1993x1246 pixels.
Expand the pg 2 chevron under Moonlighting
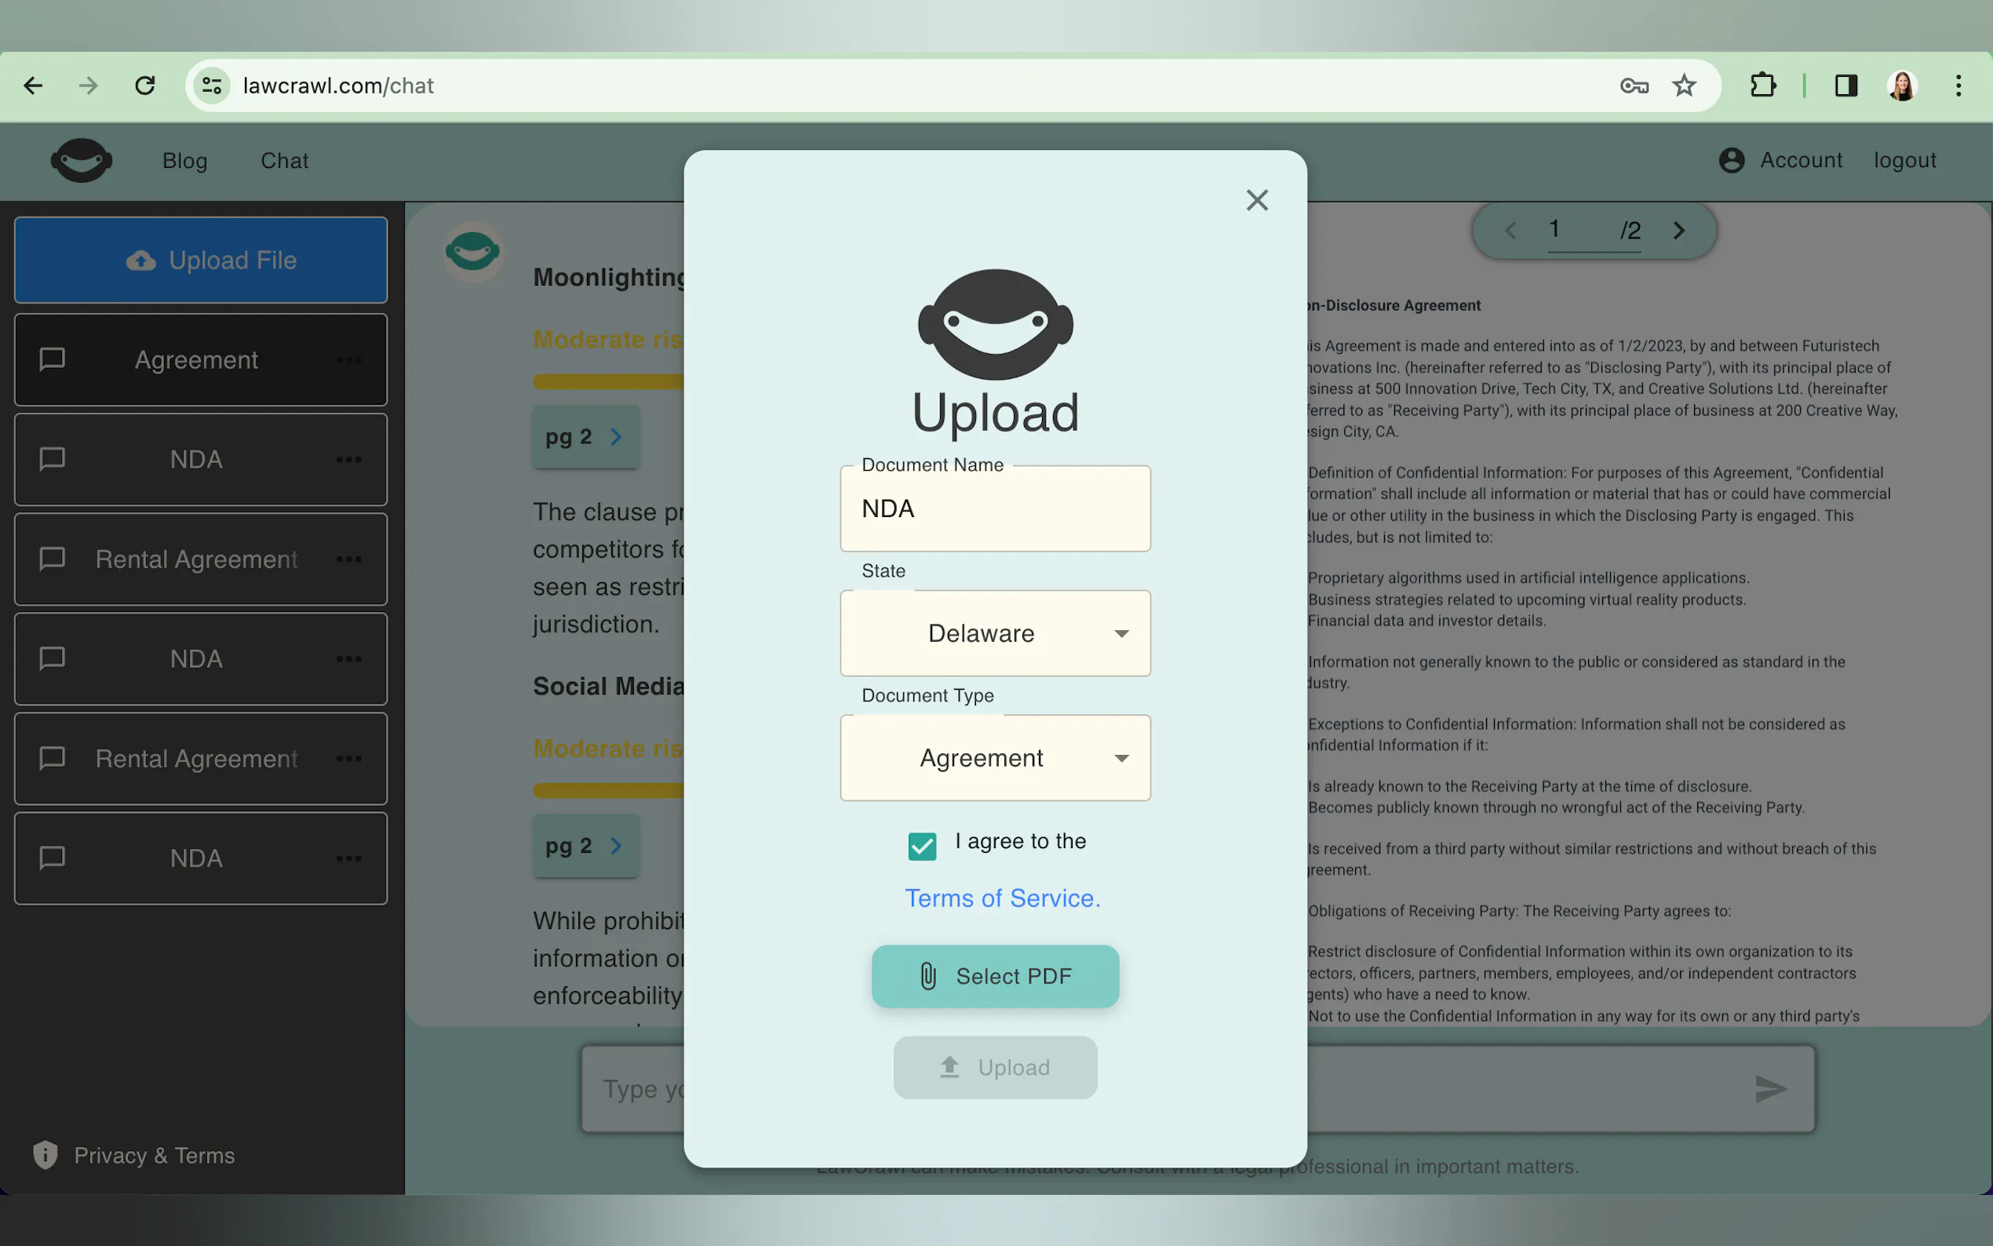tap(615, 437)
